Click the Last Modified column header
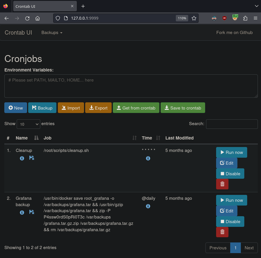 [x=180, y=138]
